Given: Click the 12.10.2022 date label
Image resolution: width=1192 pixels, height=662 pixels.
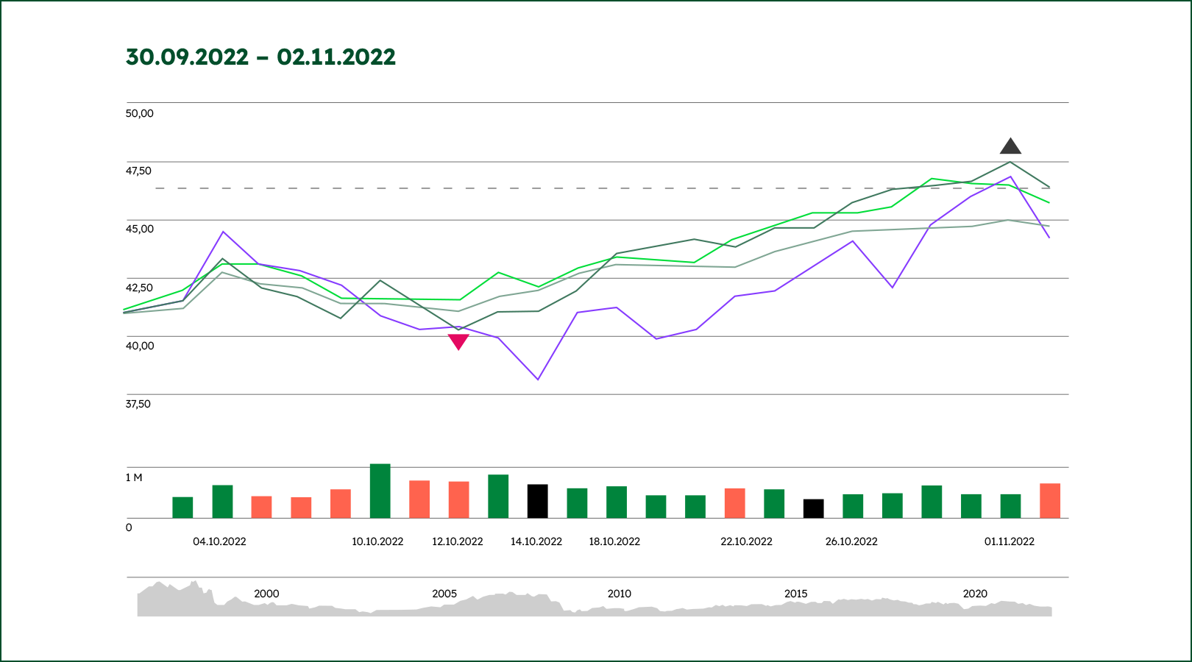Looking at the screenshot, I should 457,541.
